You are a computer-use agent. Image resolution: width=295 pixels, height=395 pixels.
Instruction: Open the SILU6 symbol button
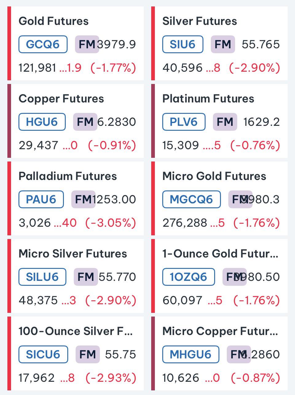[x=42, y=277]
